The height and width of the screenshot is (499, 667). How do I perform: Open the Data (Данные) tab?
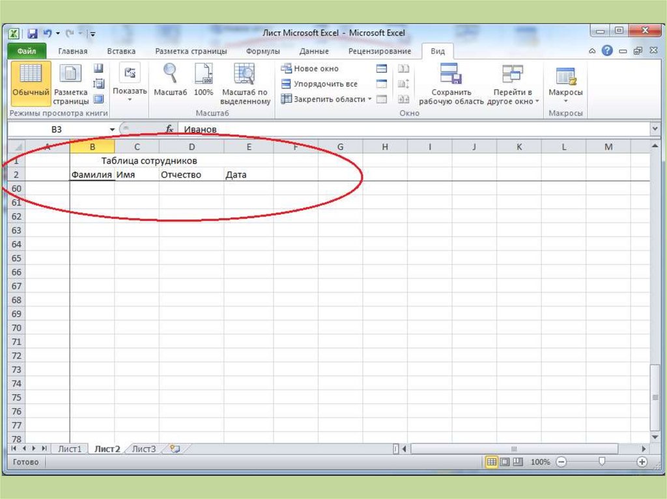pos(314,51)
